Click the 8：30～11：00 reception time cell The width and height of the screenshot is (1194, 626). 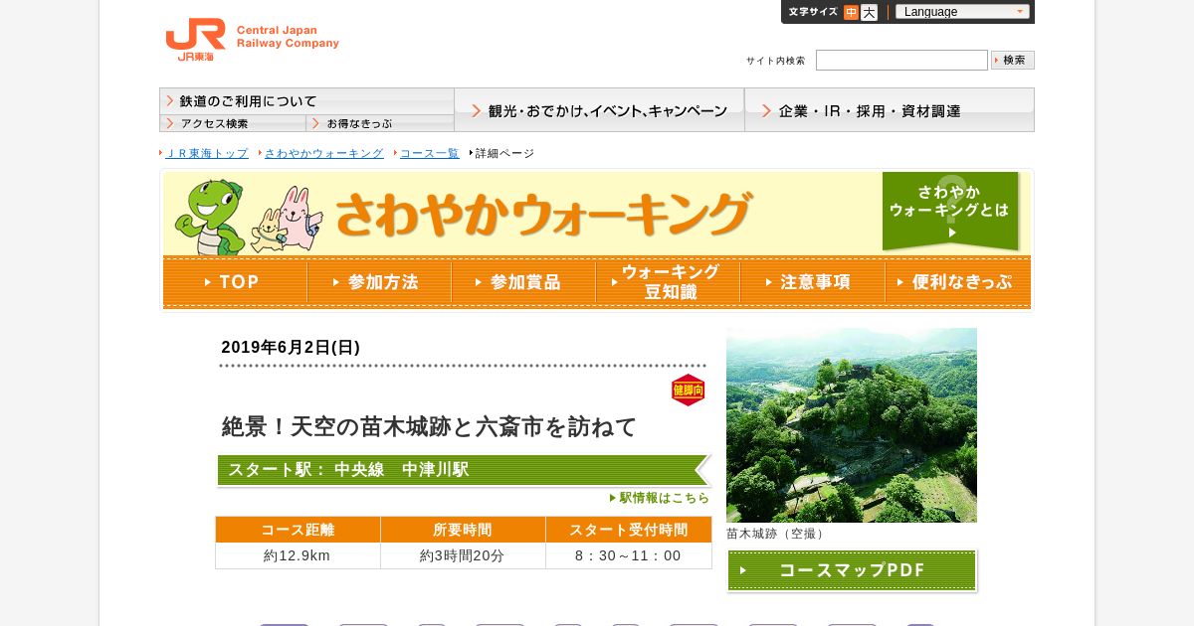pos(629,555)
